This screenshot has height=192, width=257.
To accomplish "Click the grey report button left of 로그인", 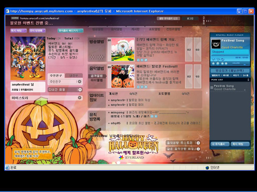I will tap(168, 18).
